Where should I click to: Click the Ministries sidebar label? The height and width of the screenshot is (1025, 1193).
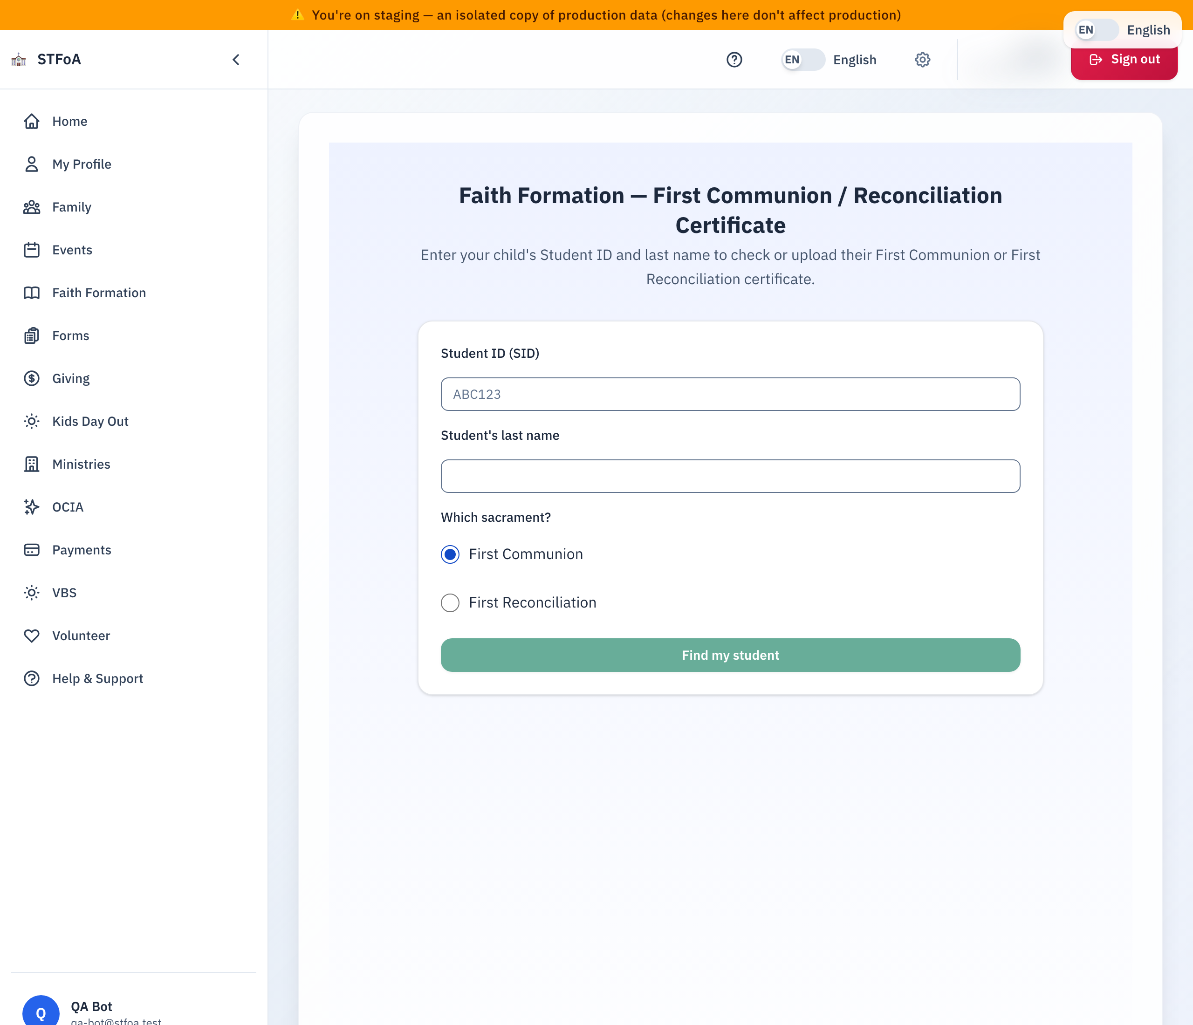[81, 465]
